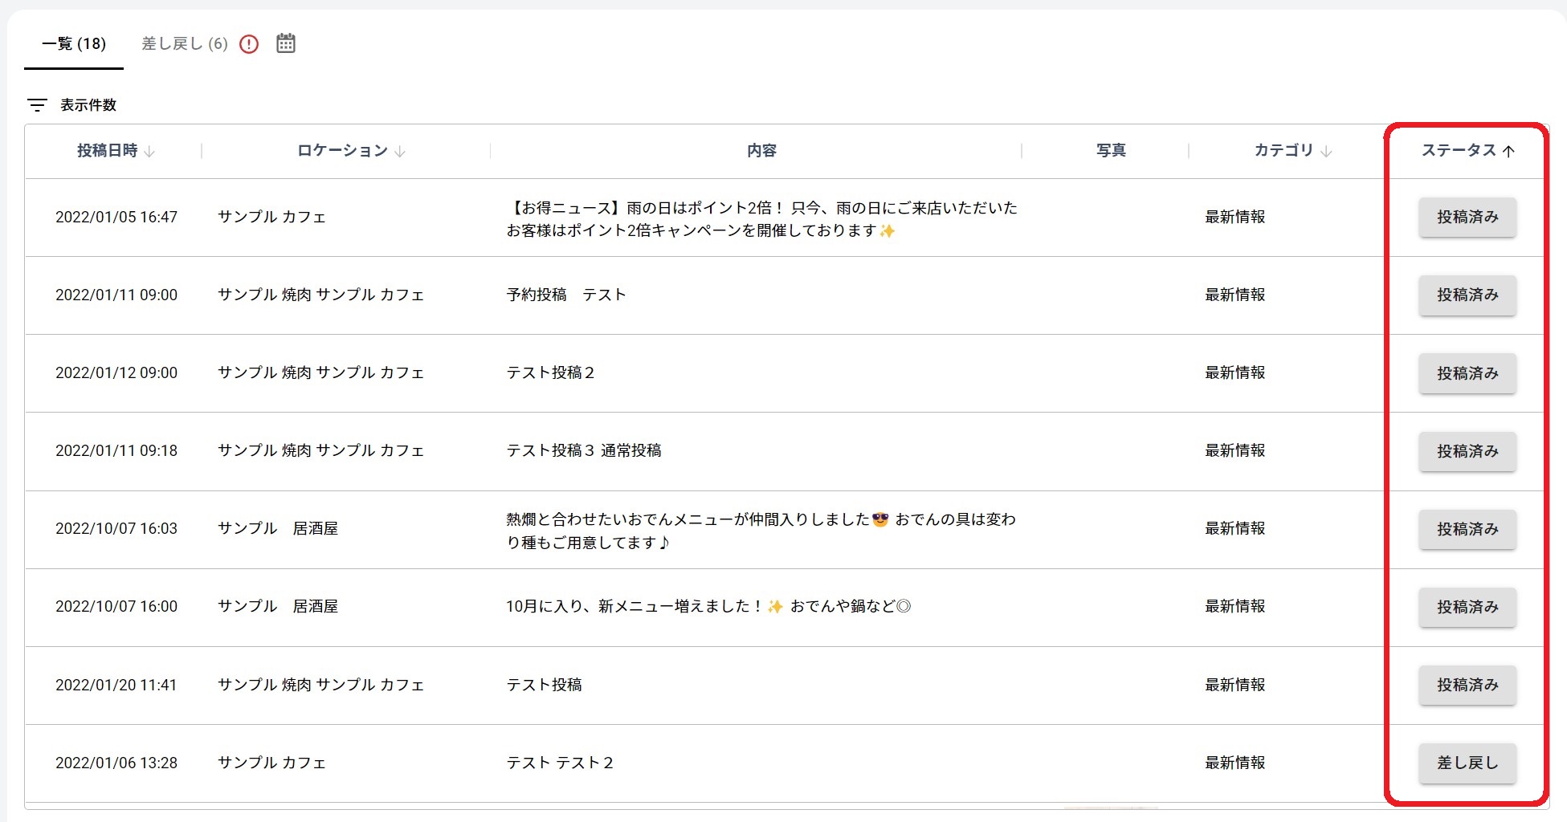The width and height of the screenshot is (1567, 822).
Task: Click the filter lines icon beside 表示件数
Action: tap(37, 105)
